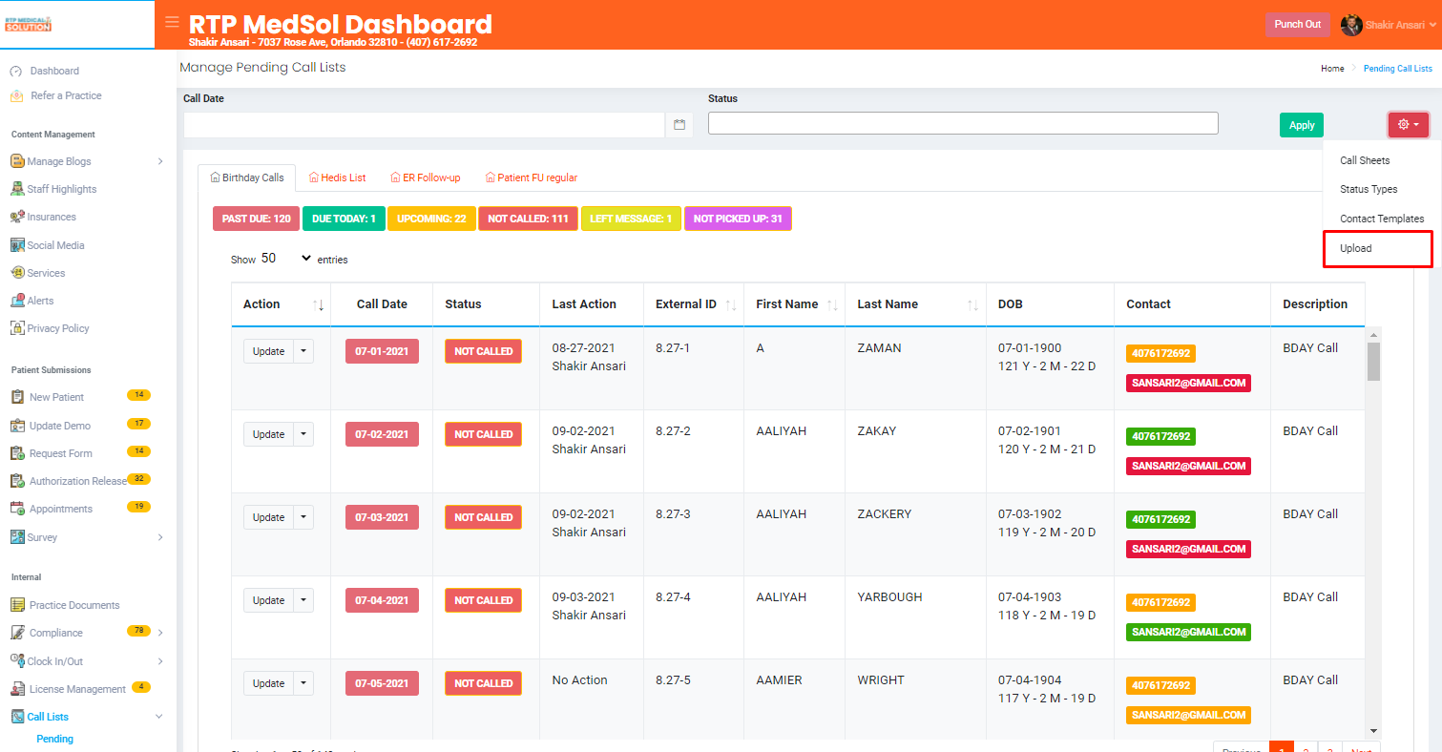Screen dimensions: 1442x752
Task: Click the Home breadcrumb link
Action: [1332, 69]
